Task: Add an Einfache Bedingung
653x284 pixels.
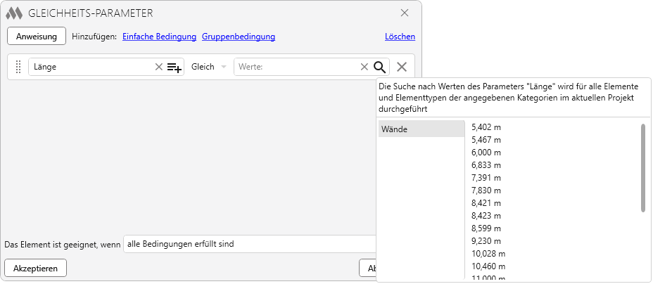Action: pos(160,37)
